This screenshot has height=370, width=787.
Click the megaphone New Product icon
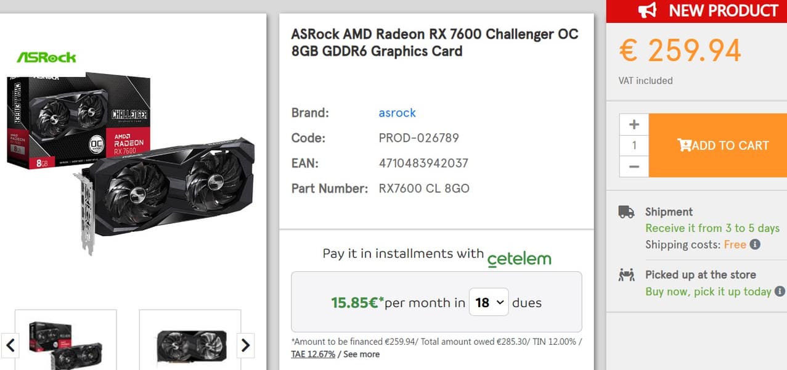[647, 10]
